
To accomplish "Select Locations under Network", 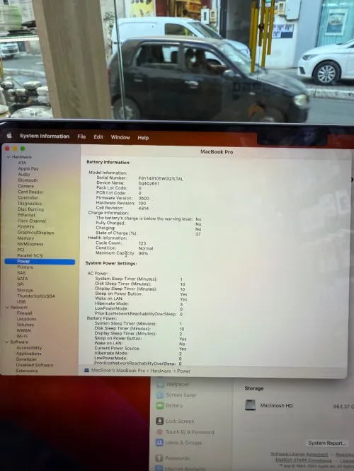I will (26, 319).
